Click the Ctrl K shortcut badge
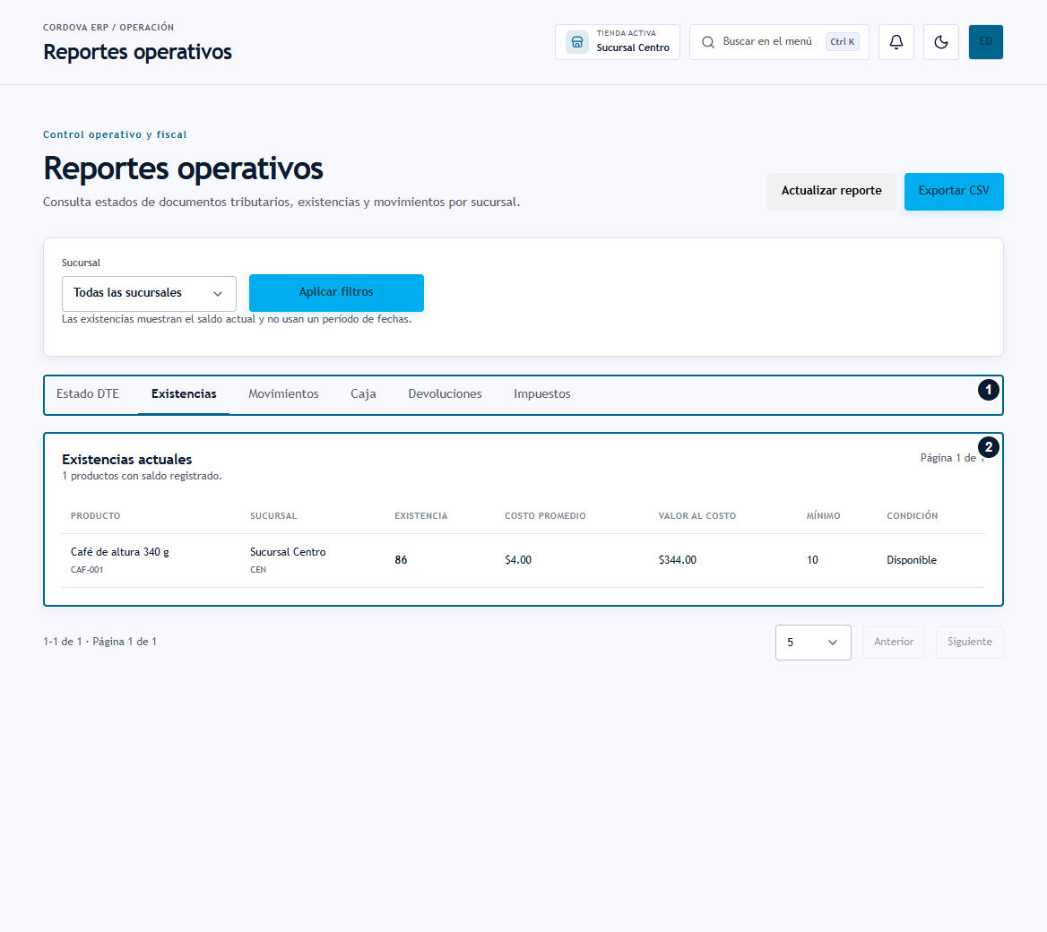The width and height of the screenshot is (1047, 932). 842,42
